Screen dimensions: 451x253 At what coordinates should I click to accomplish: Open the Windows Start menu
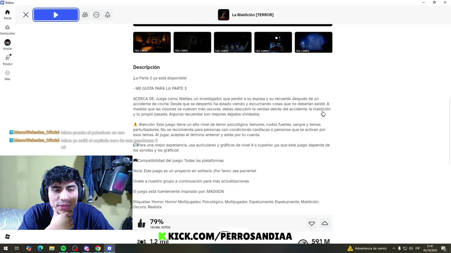pyautogui.click(x=5, y=248)
